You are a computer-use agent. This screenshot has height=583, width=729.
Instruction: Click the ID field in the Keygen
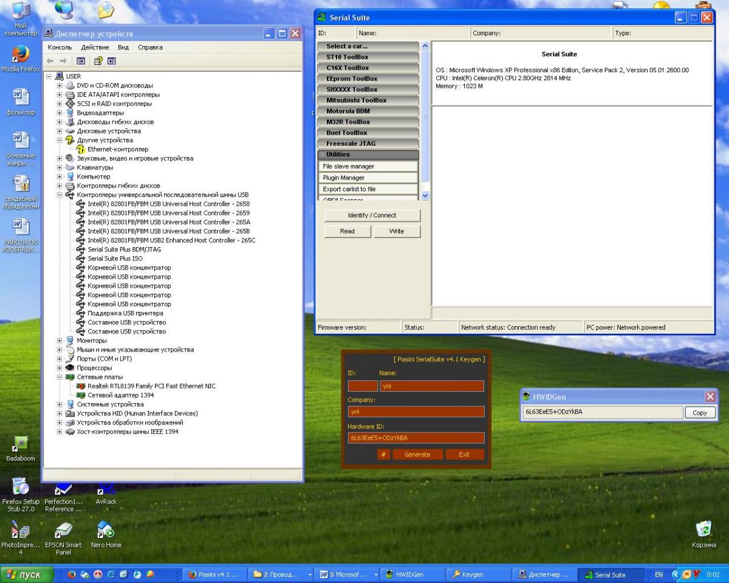[x=363, y=386]
